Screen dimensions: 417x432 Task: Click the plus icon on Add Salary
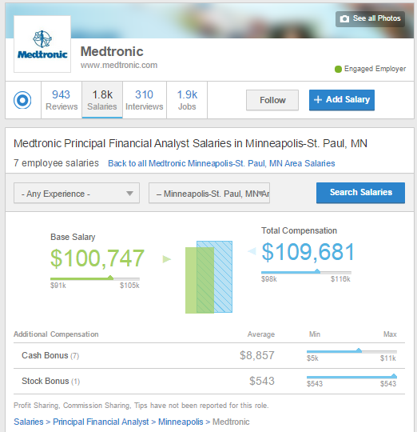[x=318, y=99]
